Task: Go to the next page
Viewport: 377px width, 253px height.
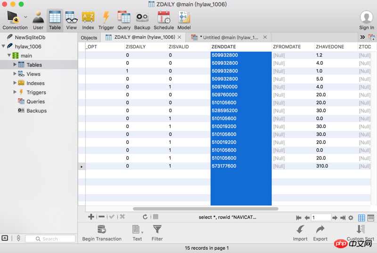Action: [x=335, y=218]
